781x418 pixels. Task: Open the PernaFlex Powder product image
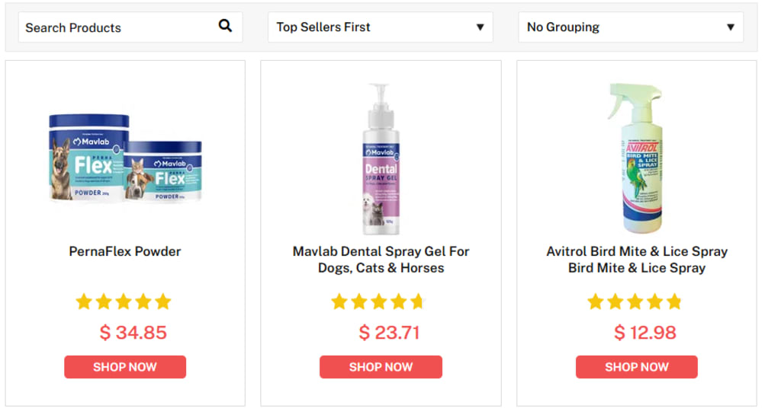(125, 155)
